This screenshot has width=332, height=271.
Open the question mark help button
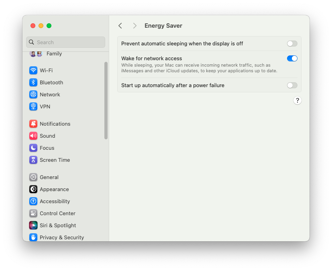coord(297,100)
